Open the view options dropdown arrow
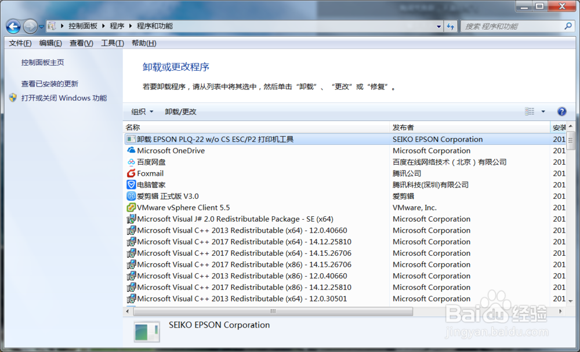580x352 pixels. pyautogui.click(x=543, y=111)
